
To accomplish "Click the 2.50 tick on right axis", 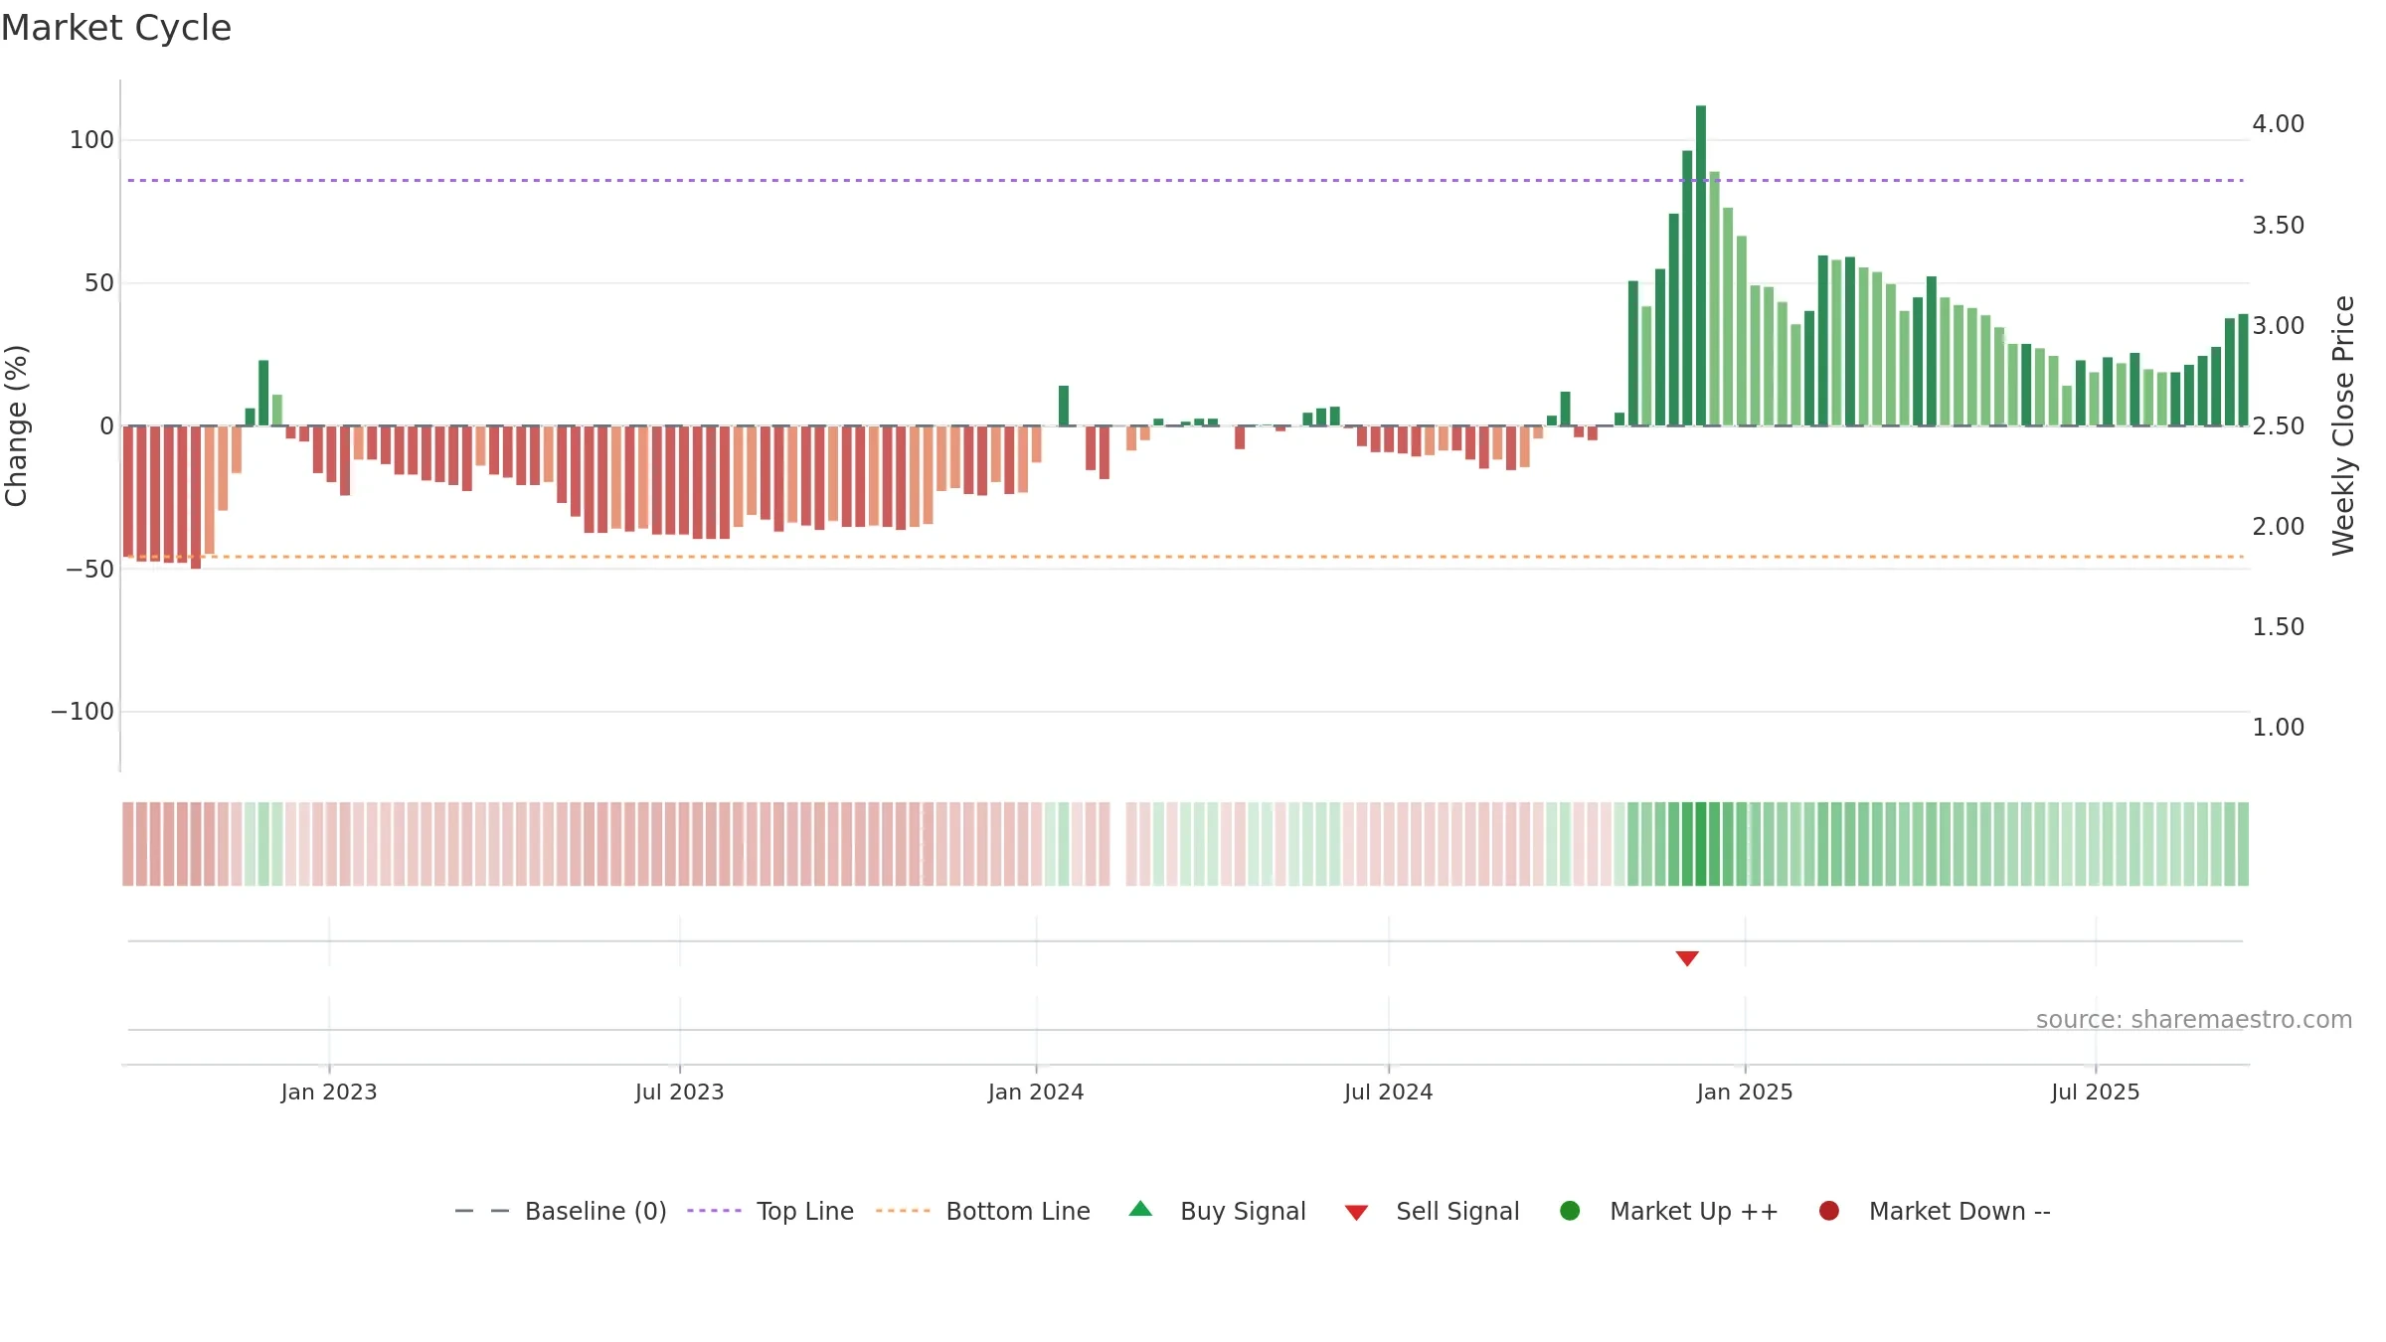I will (2279, 425).
